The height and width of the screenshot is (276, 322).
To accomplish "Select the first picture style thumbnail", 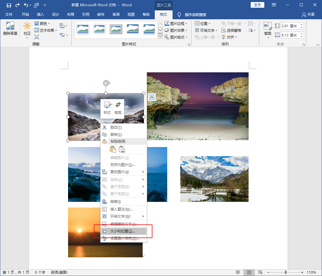I will 83,29.
